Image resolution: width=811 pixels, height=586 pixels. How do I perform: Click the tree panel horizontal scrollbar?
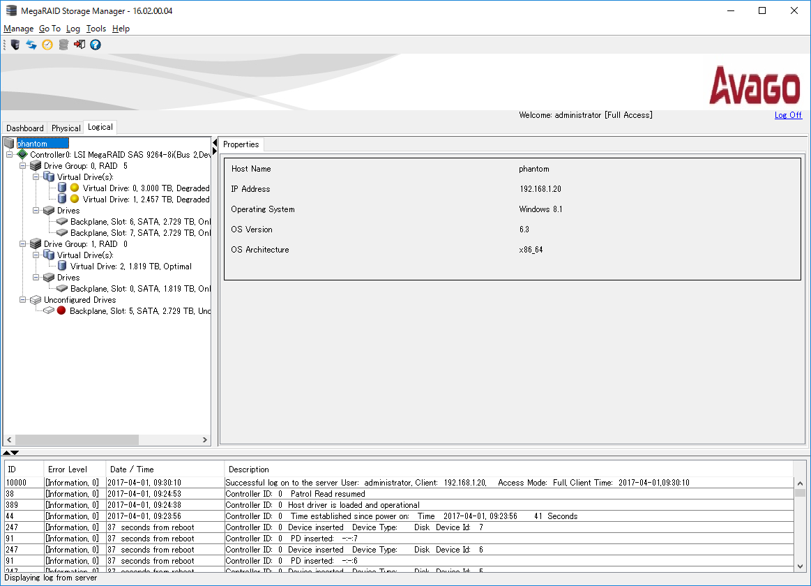(77, 440)
